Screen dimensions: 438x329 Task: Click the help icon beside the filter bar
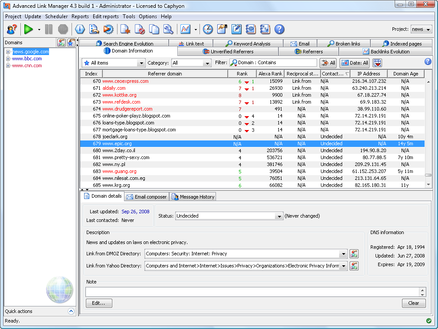pos(428,62)
